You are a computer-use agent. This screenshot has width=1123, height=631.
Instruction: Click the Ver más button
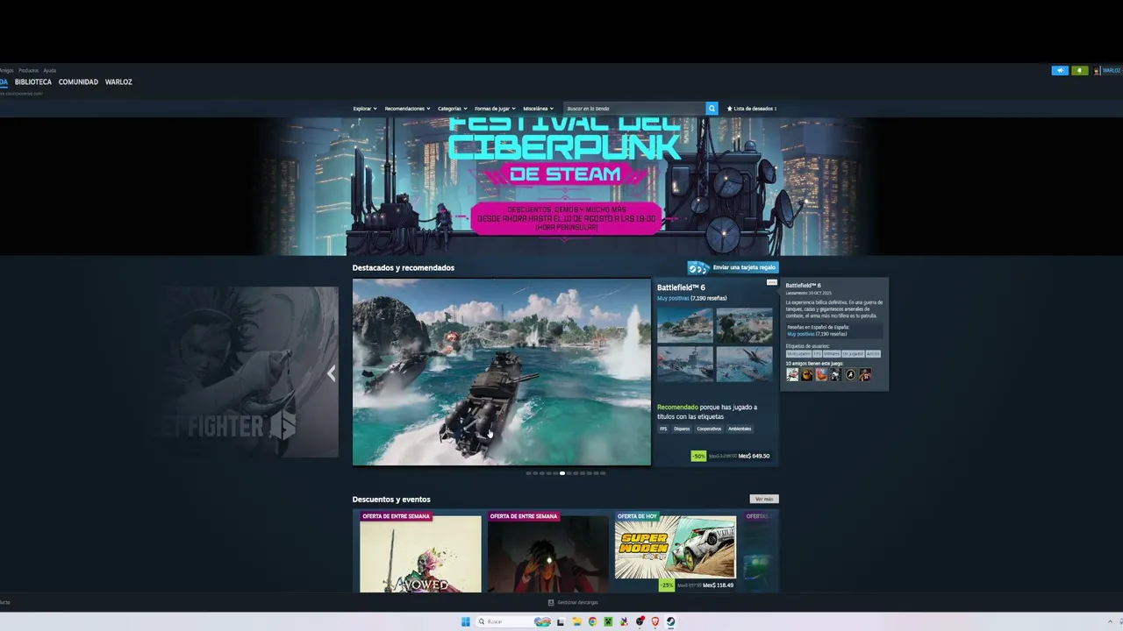764,499
